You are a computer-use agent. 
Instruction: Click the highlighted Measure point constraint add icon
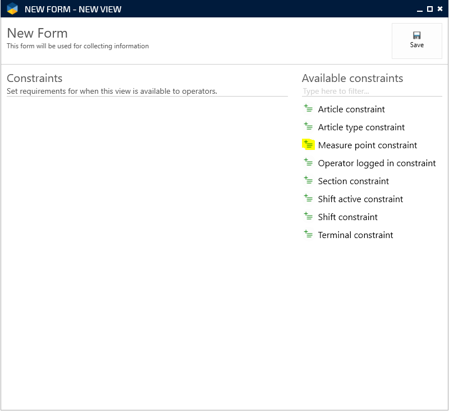pyautogui.click(x=308, y=145)
